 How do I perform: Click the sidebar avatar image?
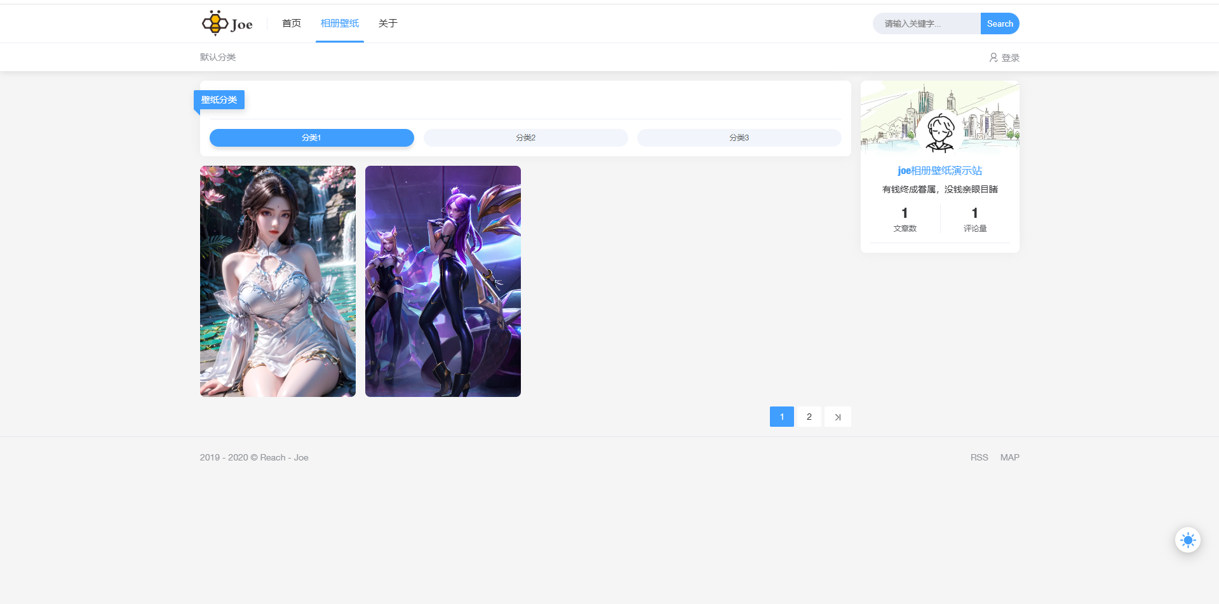(x=940, y=133)
